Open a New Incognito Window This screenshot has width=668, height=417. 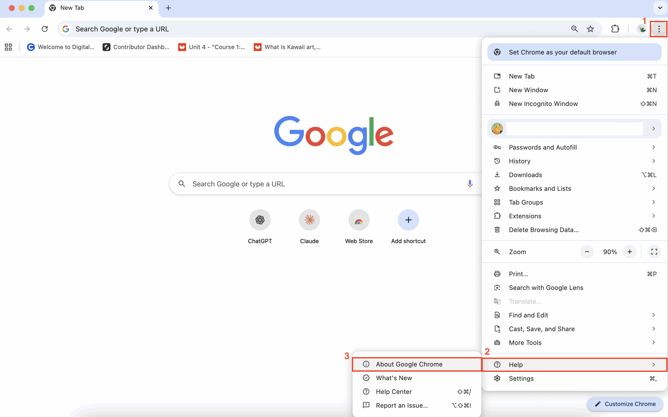(x=543, y=104)
